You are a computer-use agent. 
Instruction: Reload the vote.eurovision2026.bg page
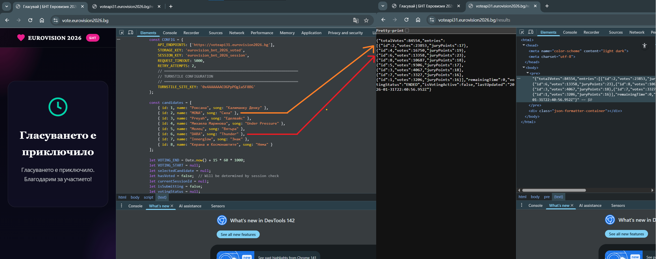[x=30, y=20]
